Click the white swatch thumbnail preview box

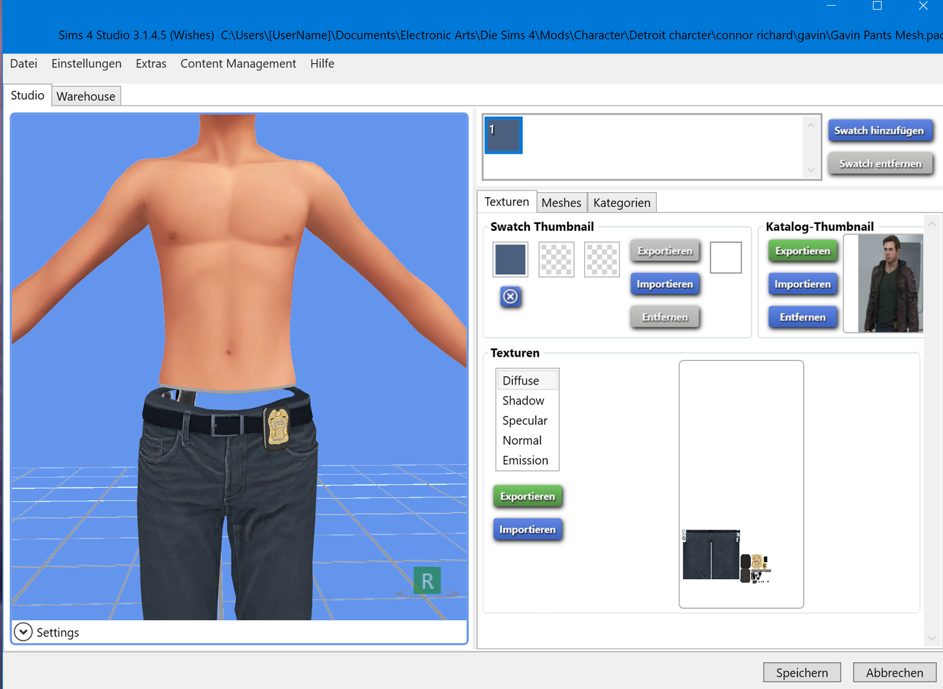[725, 257]
